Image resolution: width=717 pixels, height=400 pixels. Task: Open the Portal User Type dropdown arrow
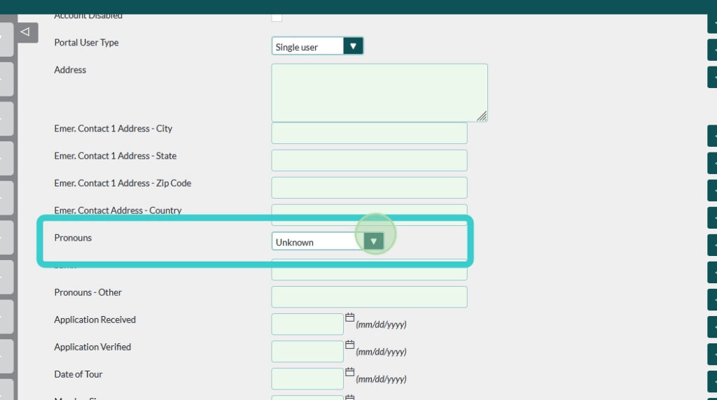354,47
